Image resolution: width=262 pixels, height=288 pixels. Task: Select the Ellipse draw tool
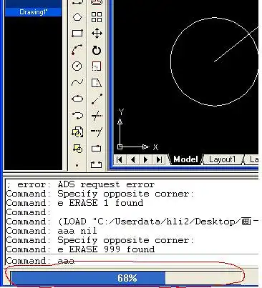tap(77, 99)
